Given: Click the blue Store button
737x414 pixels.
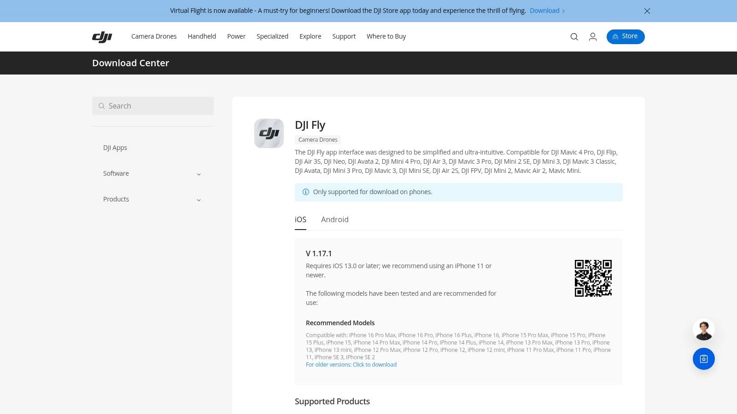Looking at the screenshot, I should click(626, 36).
